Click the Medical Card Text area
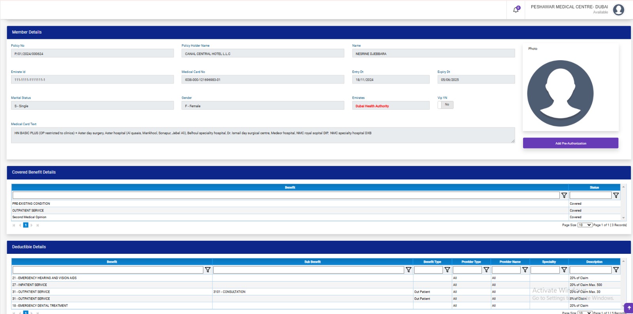Image resolution: width=633 pixels, height=314 pixels. click(x=263, y=135)
